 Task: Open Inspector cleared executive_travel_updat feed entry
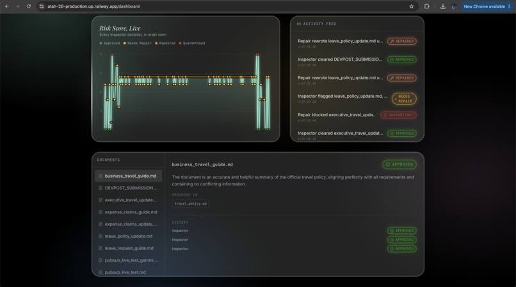pos(341,133)
